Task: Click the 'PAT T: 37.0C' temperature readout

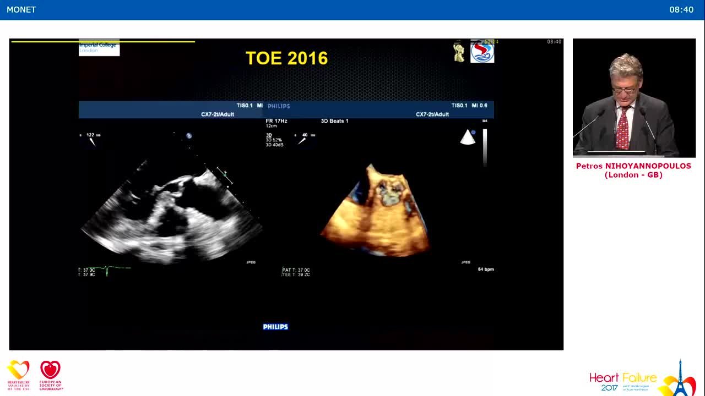Action: click(x=296, y=270)
